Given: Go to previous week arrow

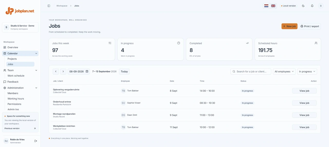Looking at the screenshot, I should tap(56, 72).
